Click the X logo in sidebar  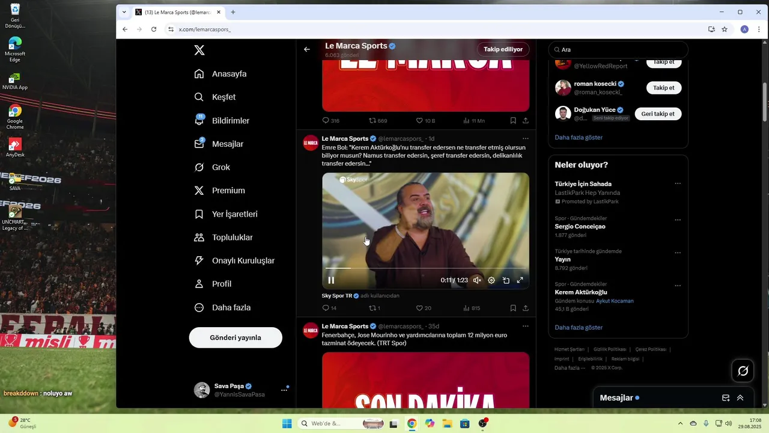point(199,51)
